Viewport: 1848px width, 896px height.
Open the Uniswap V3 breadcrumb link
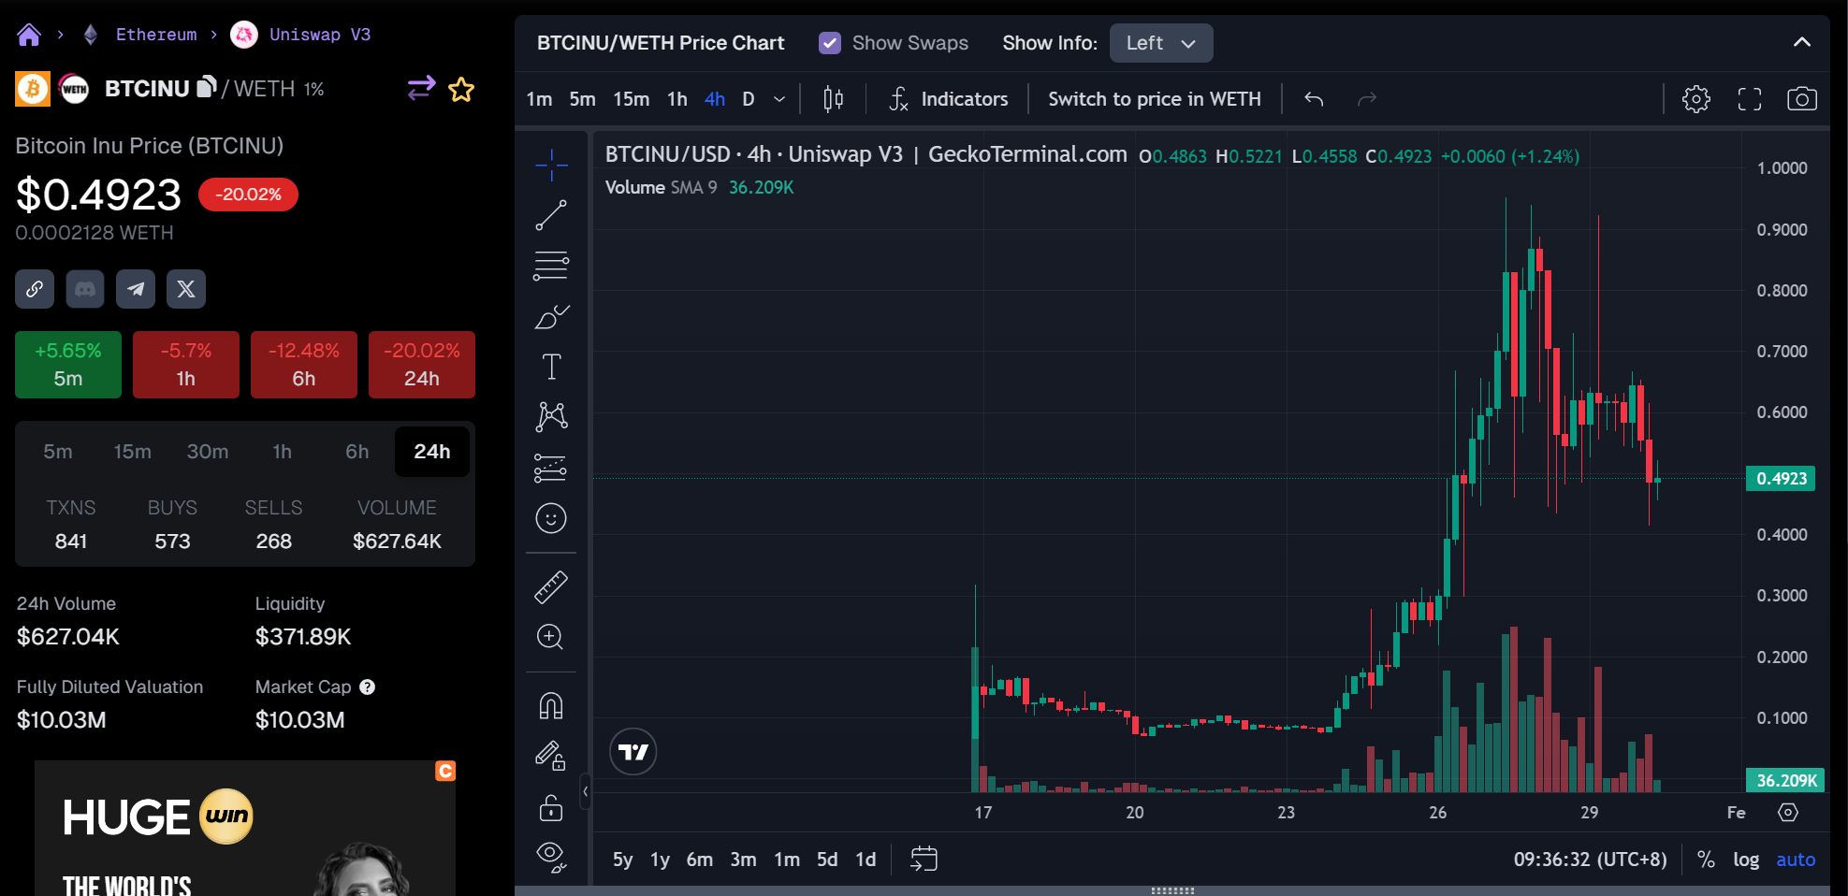click(x=320, y=35)
